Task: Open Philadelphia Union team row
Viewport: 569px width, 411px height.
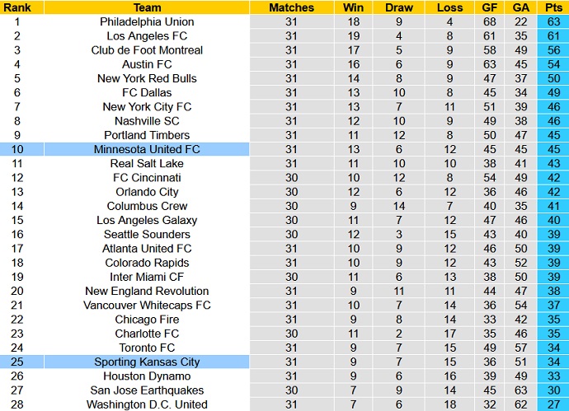Action: tap(147, 21)
